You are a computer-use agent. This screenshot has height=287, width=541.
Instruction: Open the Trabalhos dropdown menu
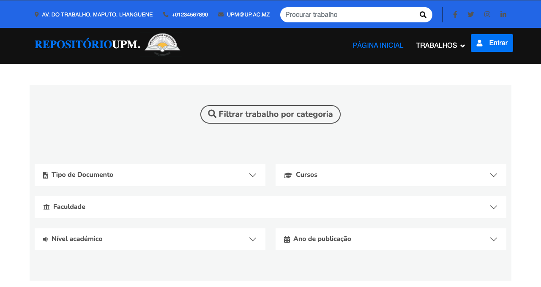point(440,45)
